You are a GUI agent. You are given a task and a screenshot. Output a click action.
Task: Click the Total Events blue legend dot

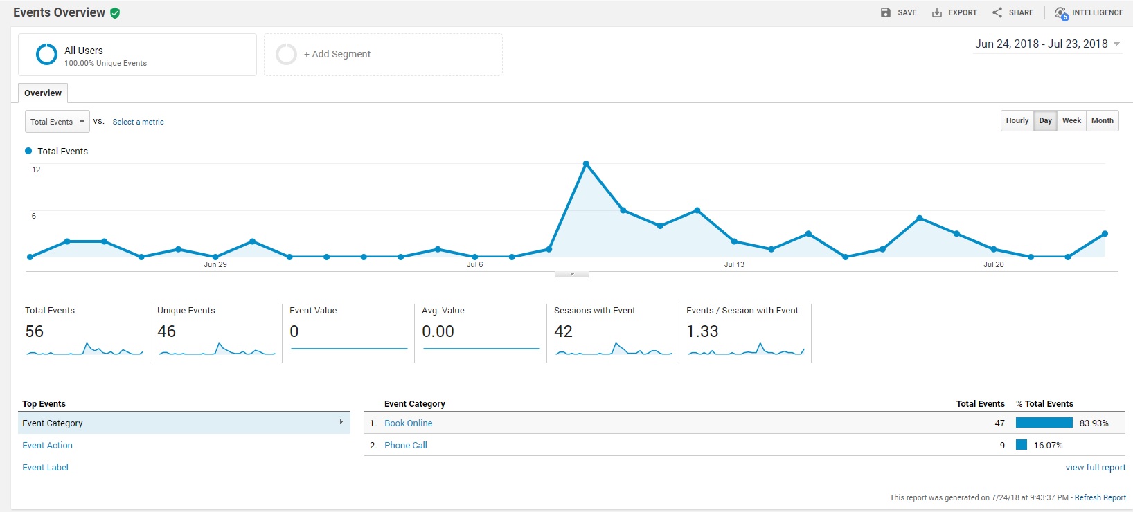(28, 151)
